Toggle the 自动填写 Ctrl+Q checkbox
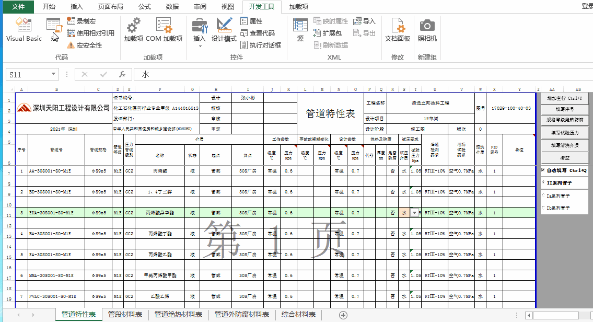The width and height of the screenshot is (593, 322). click(543, 170)
